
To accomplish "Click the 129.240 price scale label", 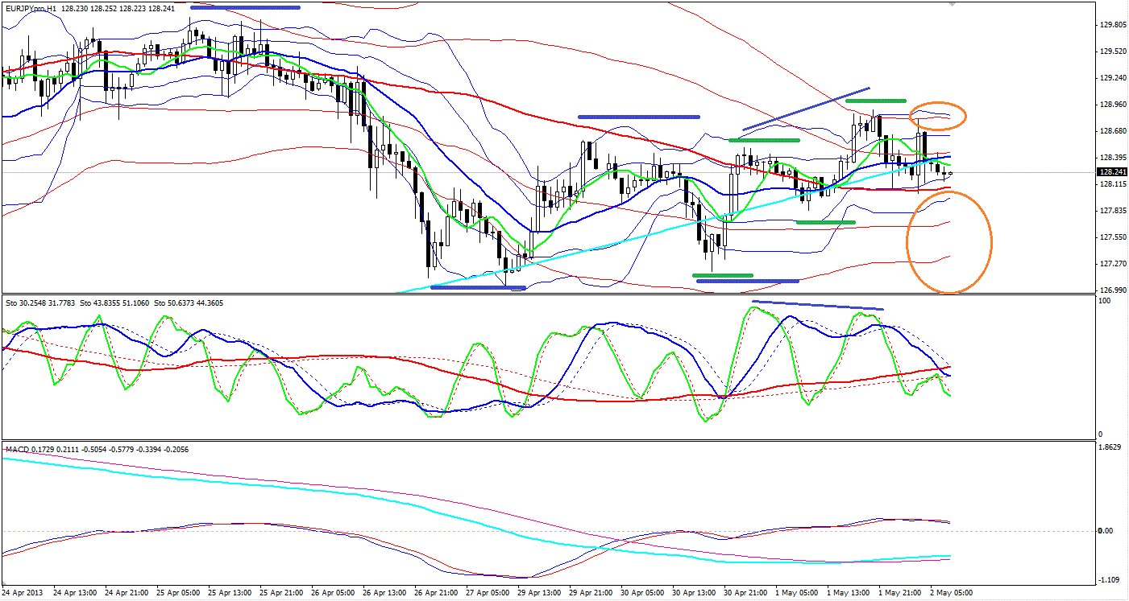I will pyautogui.click(x=1112, y=78).
